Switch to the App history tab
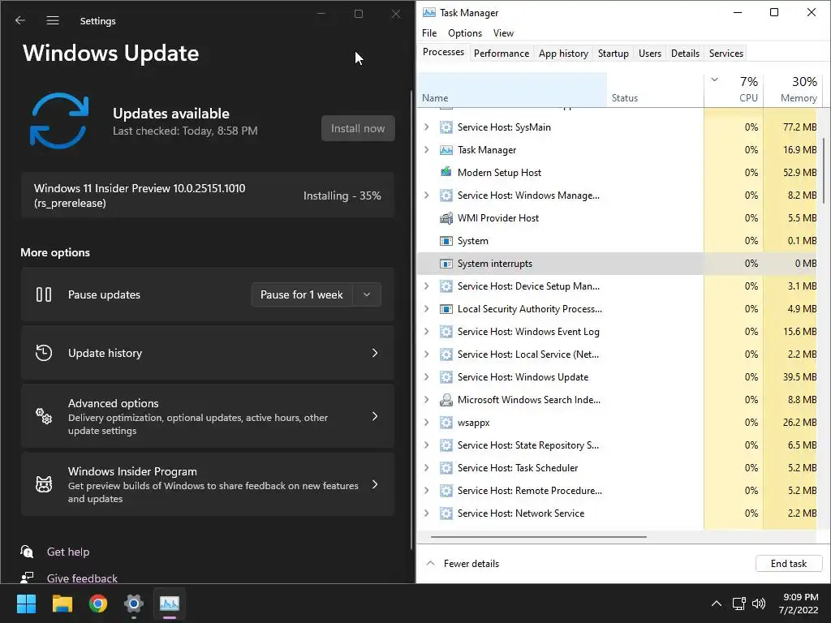This screenshot has width=831, height=623. [563, 53]
